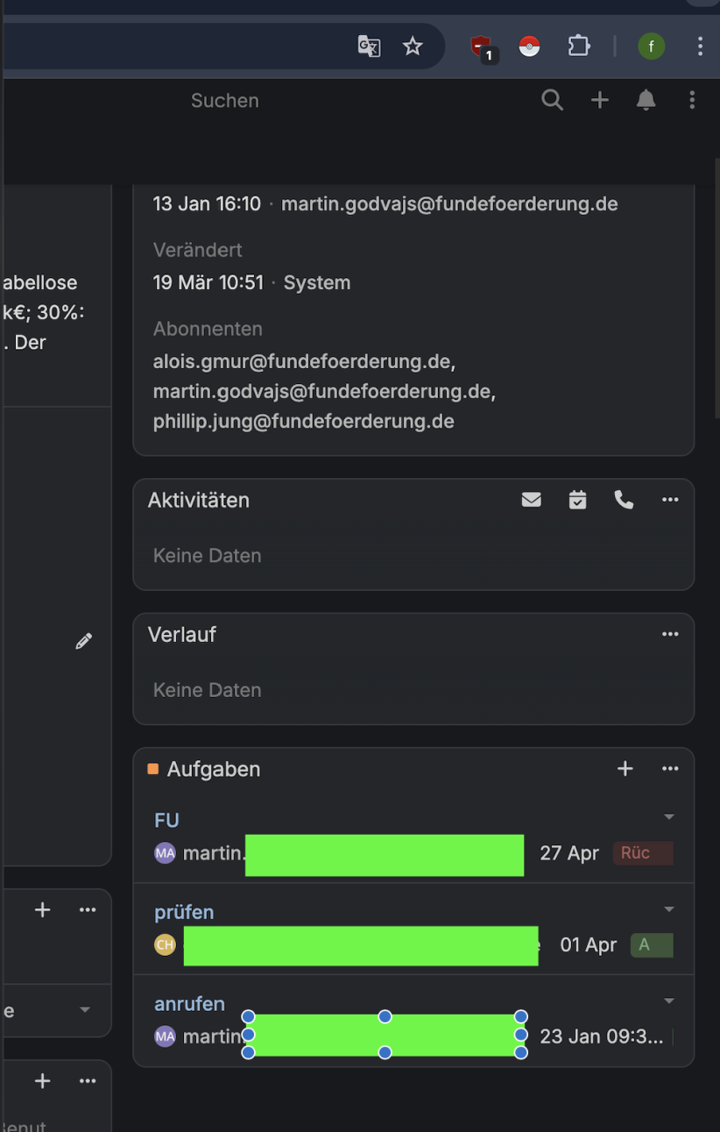Open the Aufgaben panel three-dot menu
The image size is (720, 1132).
coord(670,769)
